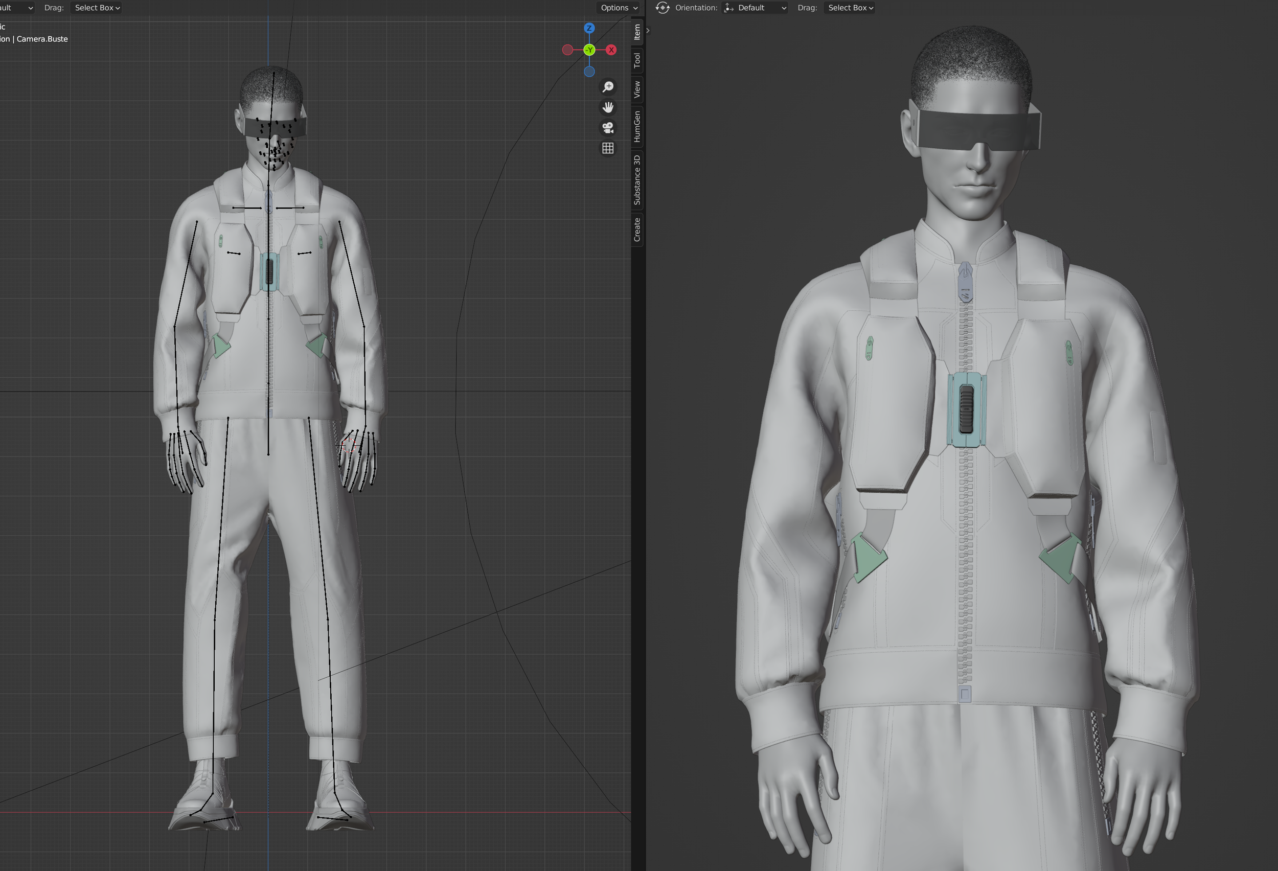Click the 3D cursor near the hand
1278x871 pixels.
point(349,445)
